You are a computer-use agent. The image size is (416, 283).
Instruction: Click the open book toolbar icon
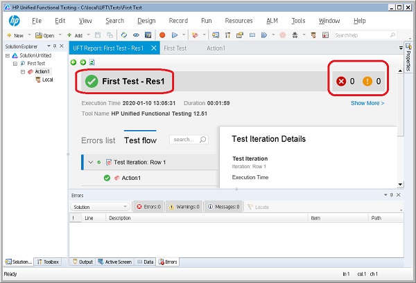tap(252, 35)
